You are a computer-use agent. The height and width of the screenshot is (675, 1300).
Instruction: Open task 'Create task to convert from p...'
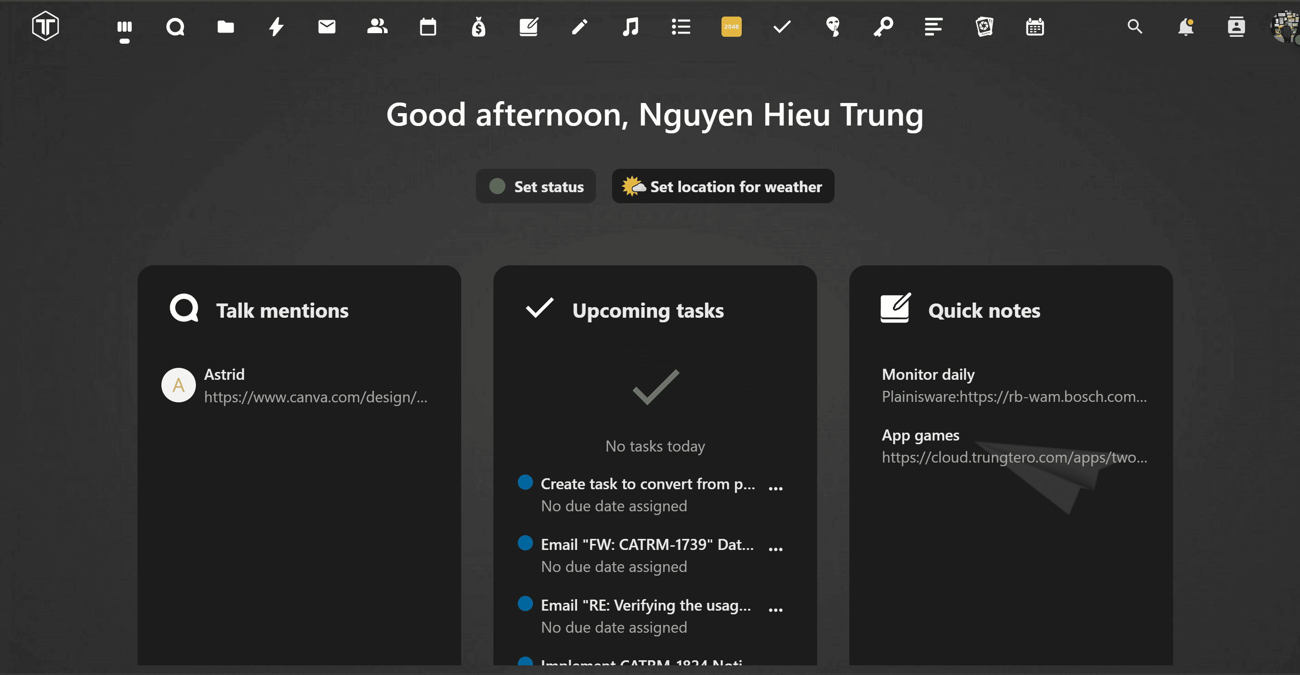tap(648, 484)
